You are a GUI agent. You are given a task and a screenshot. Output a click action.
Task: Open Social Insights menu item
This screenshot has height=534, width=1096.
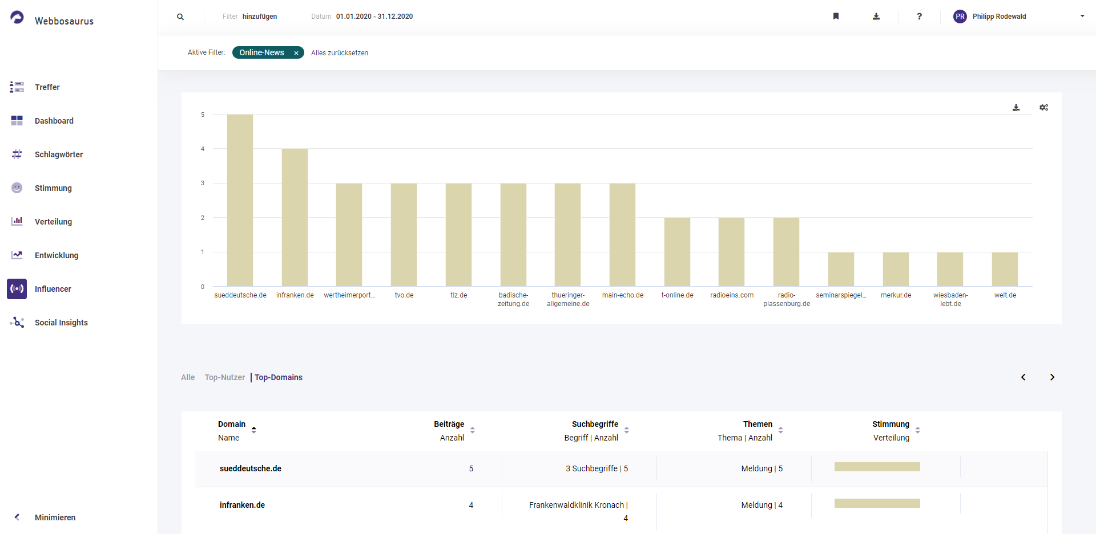click(x=61, y=323)
